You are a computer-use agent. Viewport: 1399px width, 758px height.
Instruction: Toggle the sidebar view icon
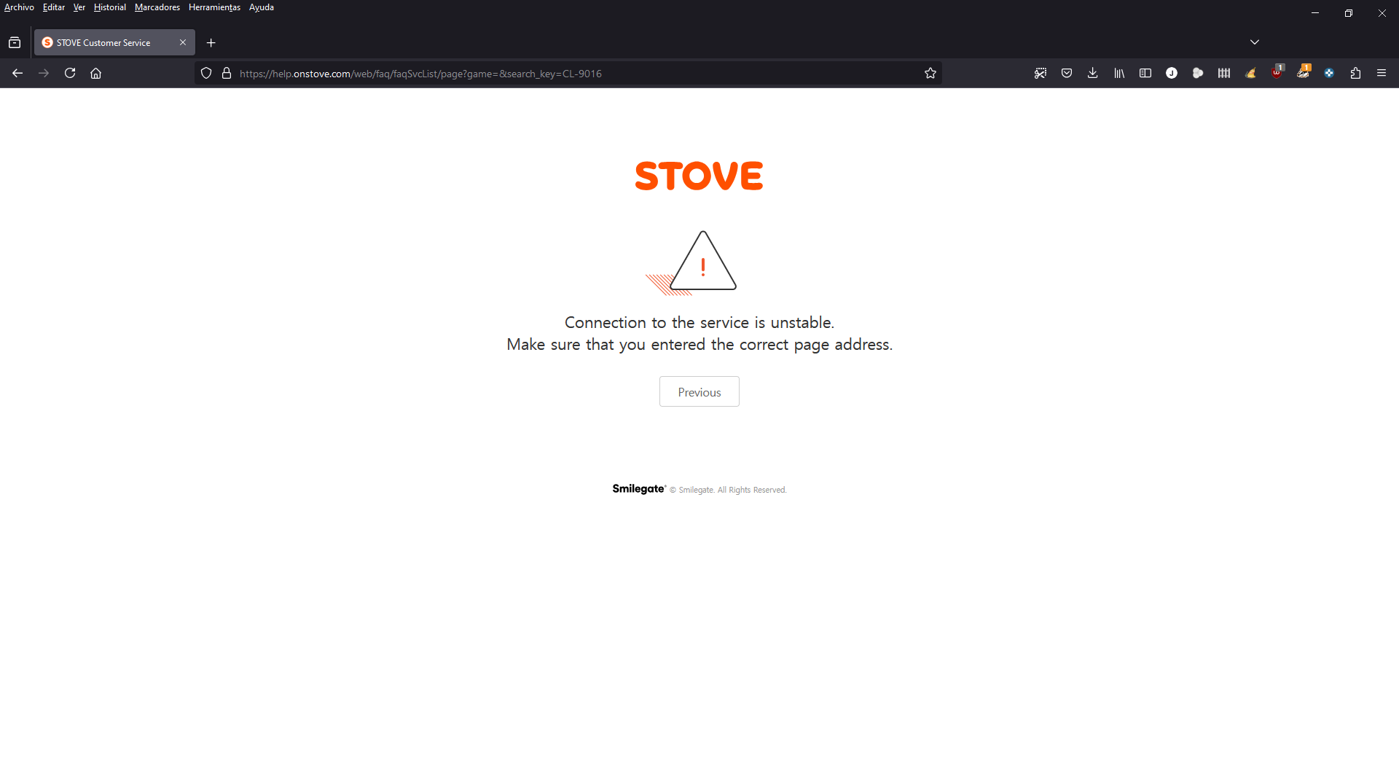tap(1145, 73)
